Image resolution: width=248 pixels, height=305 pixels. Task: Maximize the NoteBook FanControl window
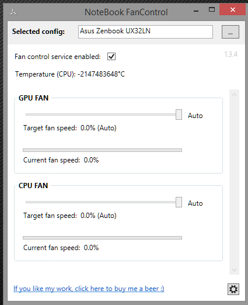coord(212,9)
